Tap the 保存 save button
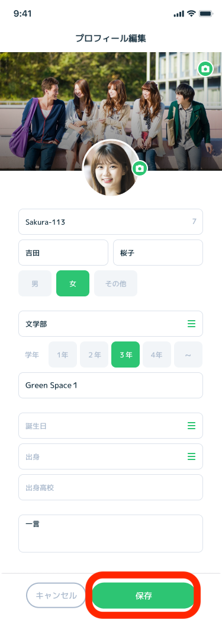The height and width of the screenshot is (626, 222). tap(143, 596)
